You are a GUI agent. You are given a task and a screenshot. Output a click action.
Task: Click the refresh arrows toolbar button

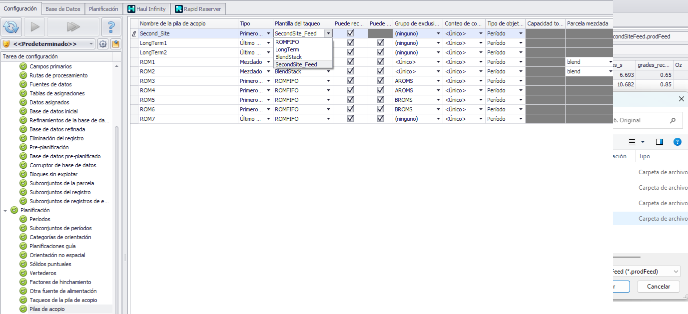[x=11, y=27]
